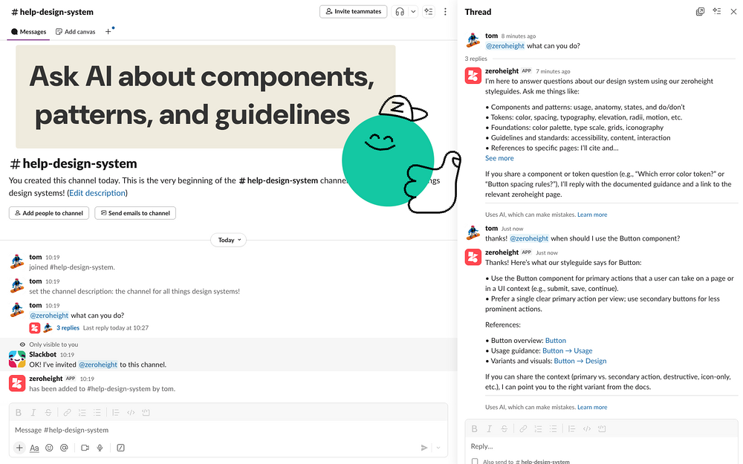Viewport: 743px width, 464px height.
Task: Open thread in new window icon
Action: pos(700,12)
